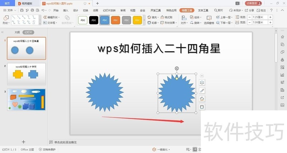The image size is (287, 153).
Task: Switch to the 文本工具 (Text Tools) tab
Action: click(x=203, y=10)
